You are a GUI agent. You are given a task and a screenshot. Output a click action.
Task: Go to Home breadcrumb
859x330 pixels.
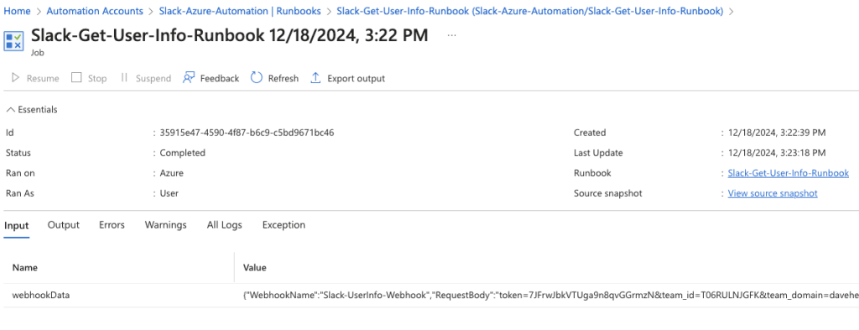tap(17, 11)
